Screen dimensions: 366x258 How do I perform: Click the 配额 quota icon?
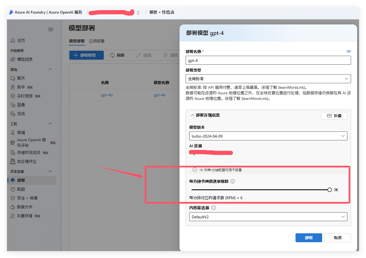tap(13, 189)
